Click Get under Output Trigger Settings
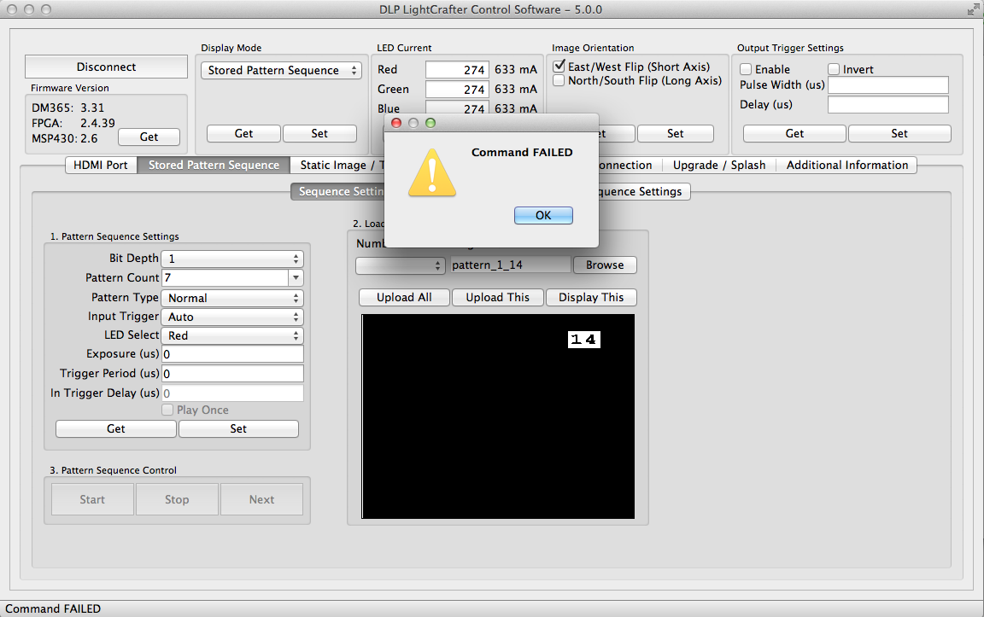 click(x=794, y=134)
